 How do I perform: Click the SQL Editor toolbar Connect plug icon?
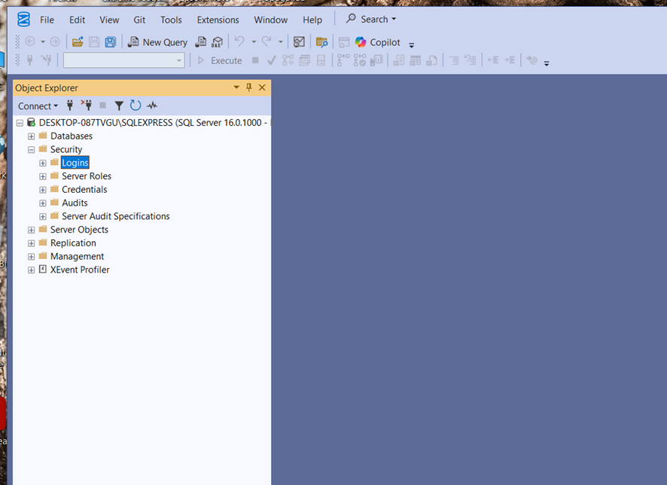[30, 60]
